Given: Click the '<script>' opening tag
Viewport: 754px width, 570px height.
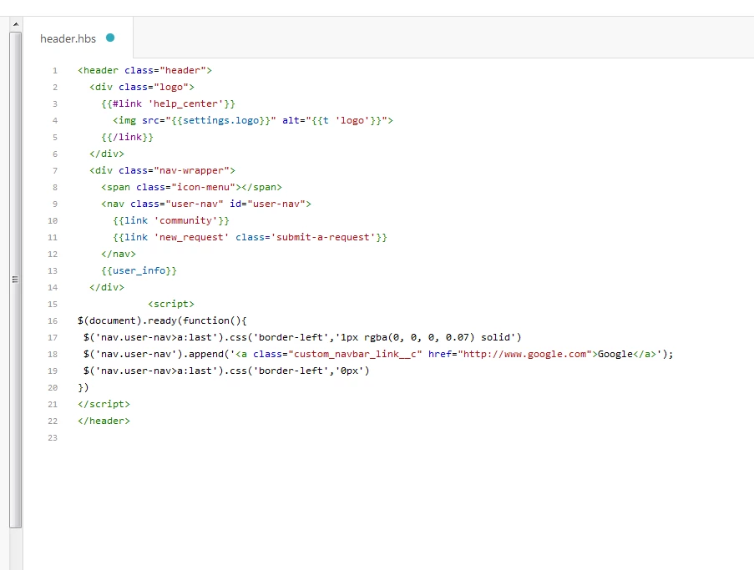Looking at the screenshot, I should (x=171, y=304).
